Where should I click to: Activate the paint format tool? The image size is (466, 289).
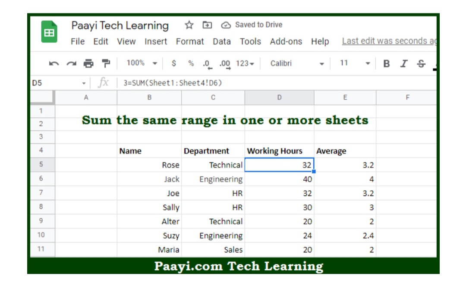106,63
